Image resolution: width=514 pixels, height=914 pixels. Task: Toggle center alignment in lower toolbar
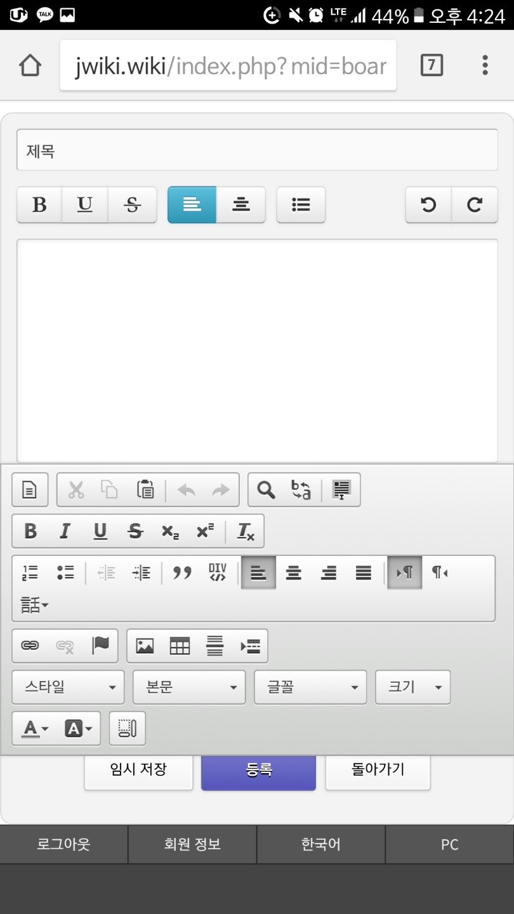pyautogui.click(x=293, y=573)
